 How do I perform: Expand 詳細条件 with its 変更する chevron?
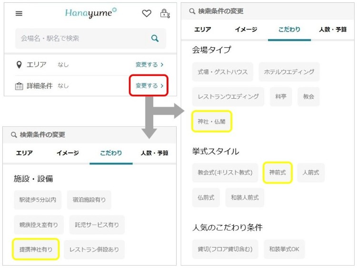point(149,86)
